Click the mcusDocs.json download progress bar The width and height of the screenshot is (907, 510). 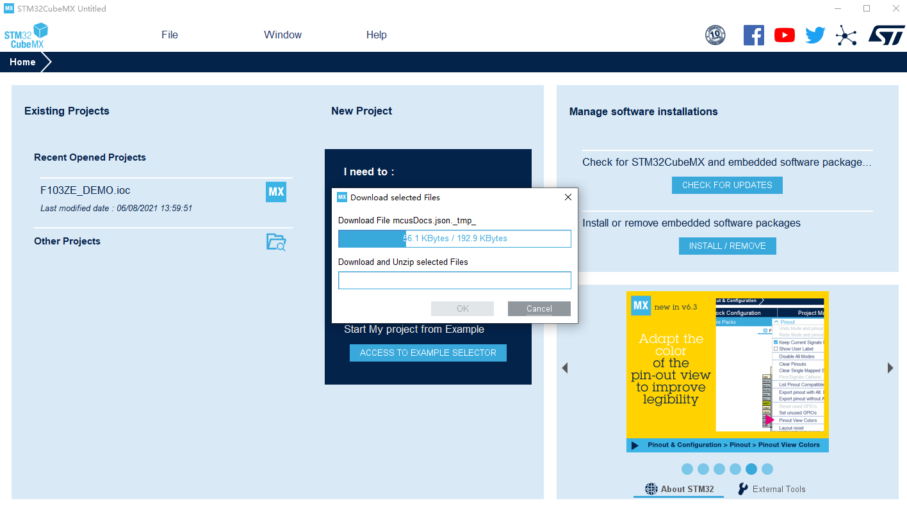455,239
